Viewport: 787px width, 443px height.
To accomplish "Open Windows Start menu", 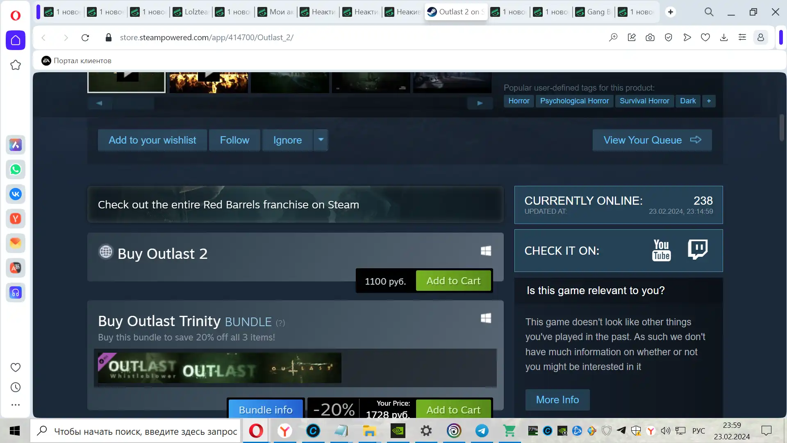I will (15, 431).
